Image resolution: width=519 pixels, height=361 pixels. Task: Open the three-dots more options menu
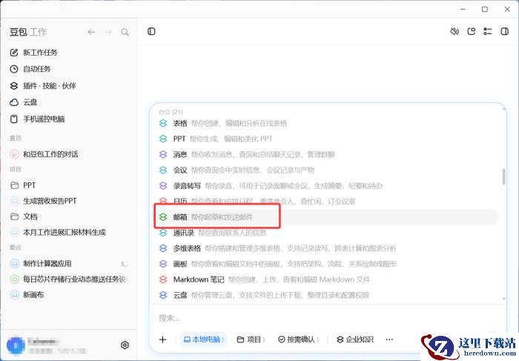(389, 340)
